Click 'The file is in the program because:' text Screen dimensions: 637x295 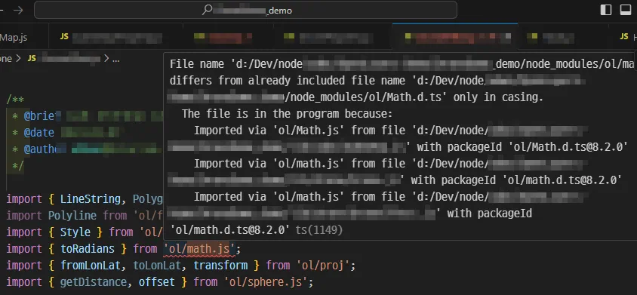(288, 113)
